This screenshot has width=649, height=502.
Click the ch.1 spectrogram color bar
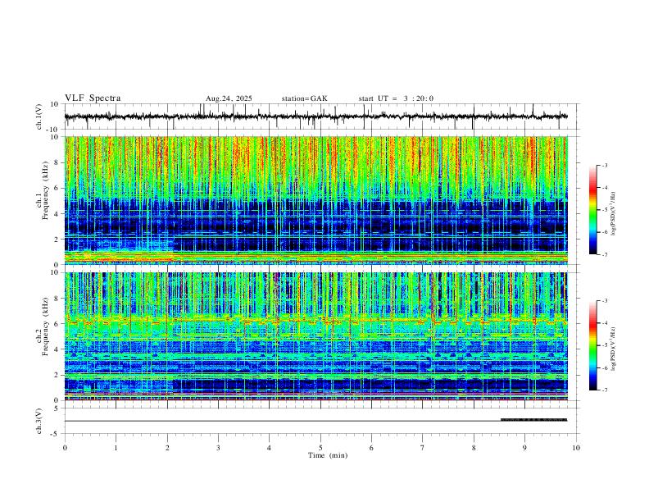click(x=592, y=210)
